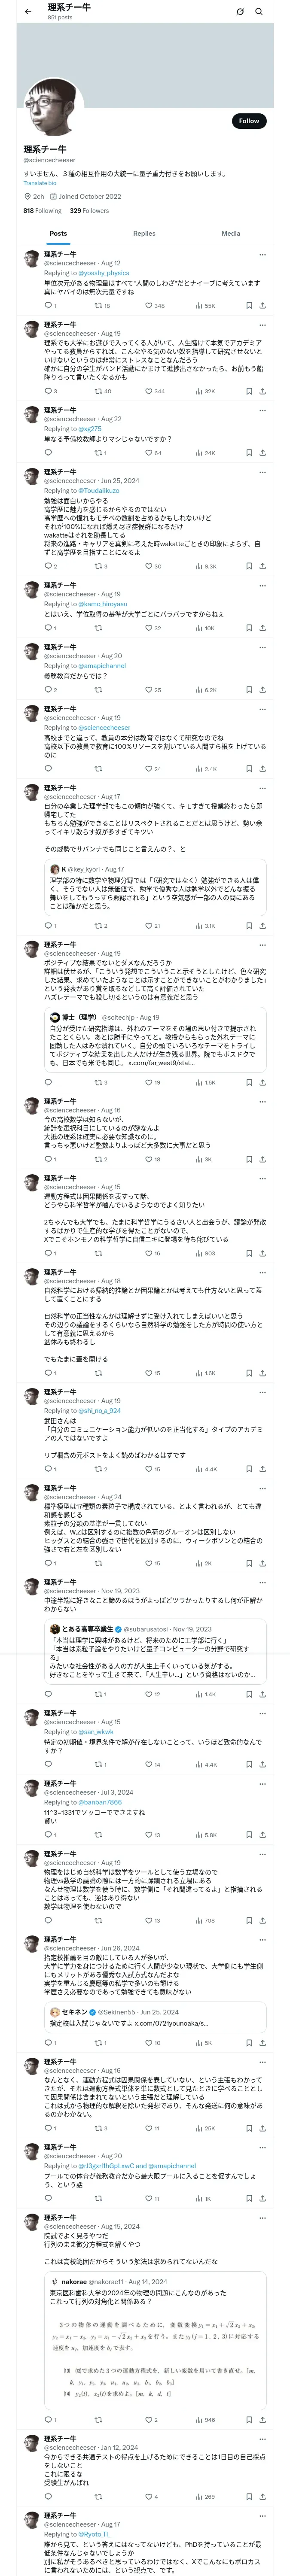
Task: Switch to the Replies tab
Action: coord(144,233)
